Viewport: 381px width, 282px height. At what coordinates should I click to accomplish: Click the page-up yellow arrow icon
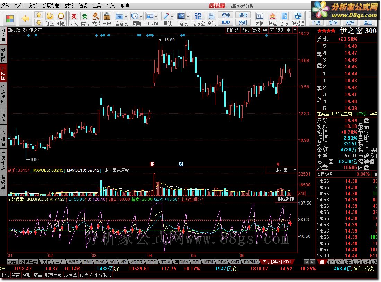pos(38,15)
